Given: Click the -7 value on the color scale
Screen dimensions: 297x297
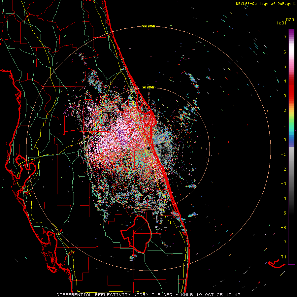Looking at the screenshot, I should (283, 242).
